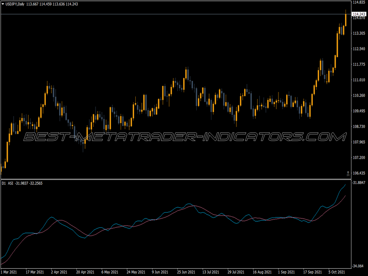Click the blue ASI line's final peak

coord(345,185)
